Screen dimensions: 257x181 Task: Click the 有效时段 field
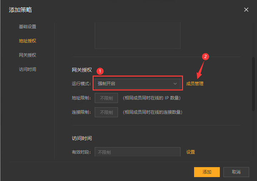(x=138, y=152)
